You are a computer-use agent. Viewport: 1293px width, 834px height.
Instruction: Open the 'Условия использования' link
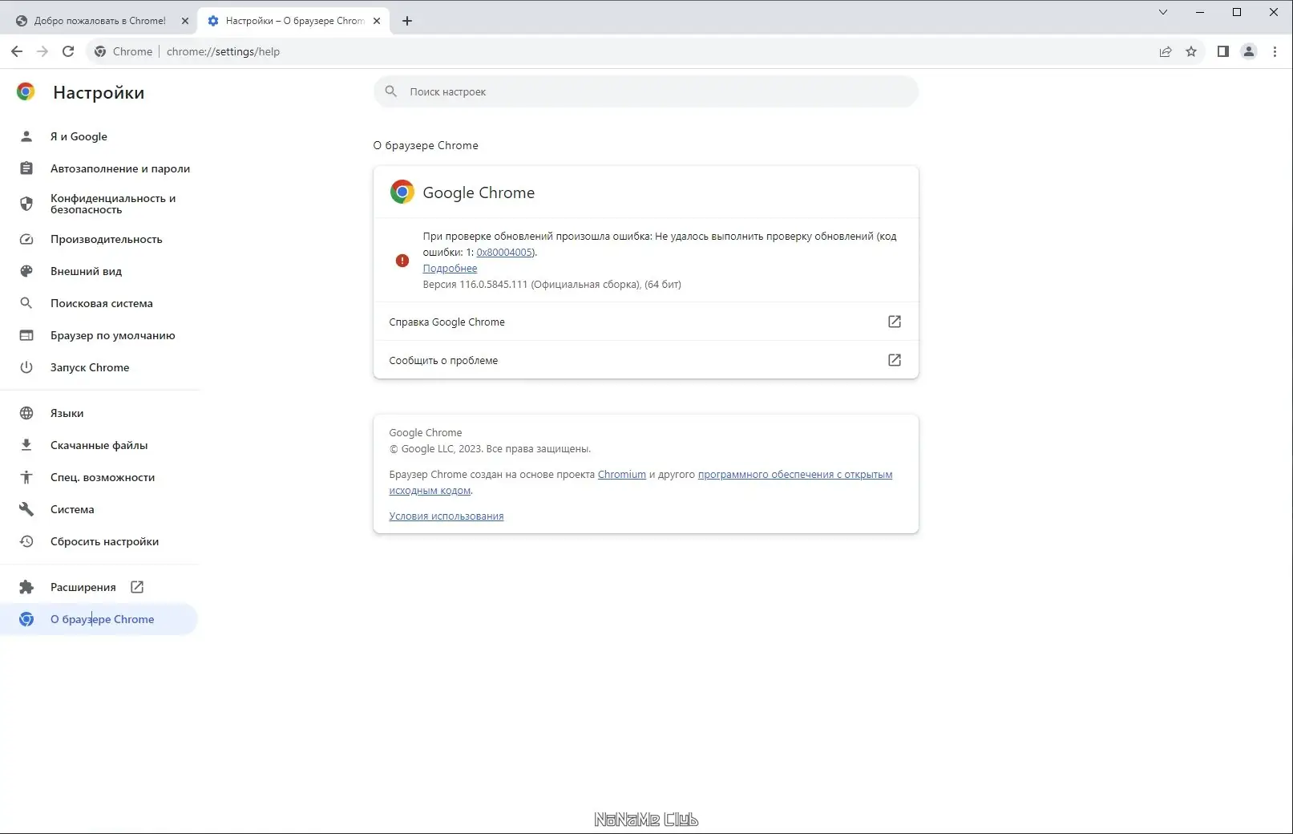click(x=446, y=516)
